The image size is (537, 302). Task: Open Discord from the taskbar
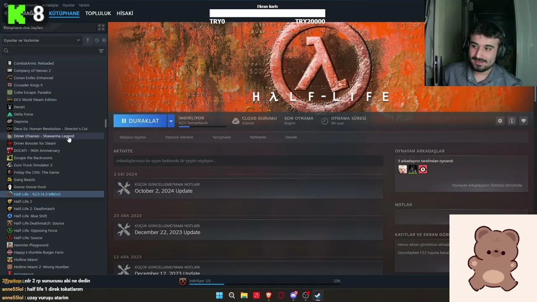293,295
